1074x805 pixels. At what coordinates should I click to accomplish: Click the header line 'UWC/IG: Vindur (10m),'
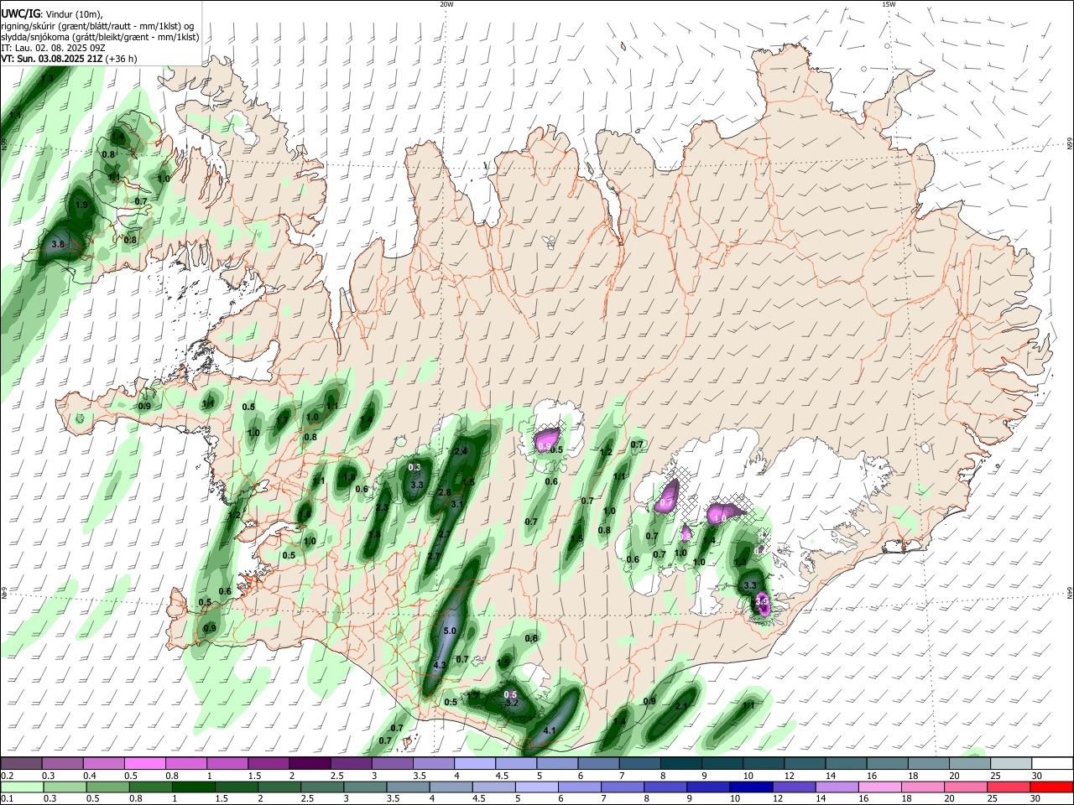[x=51, y=14]
